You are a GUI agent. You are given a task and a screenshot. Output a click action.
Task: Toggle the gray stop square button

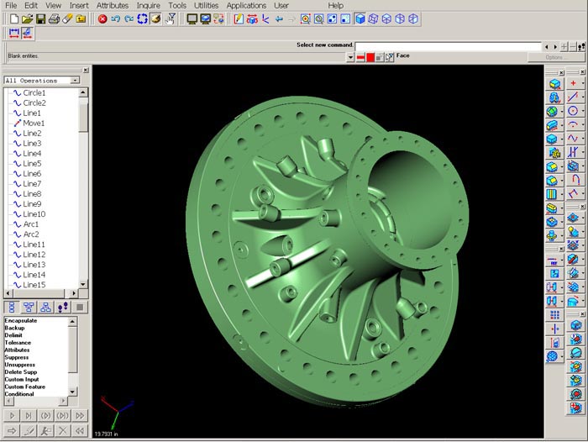pos(79,307)
